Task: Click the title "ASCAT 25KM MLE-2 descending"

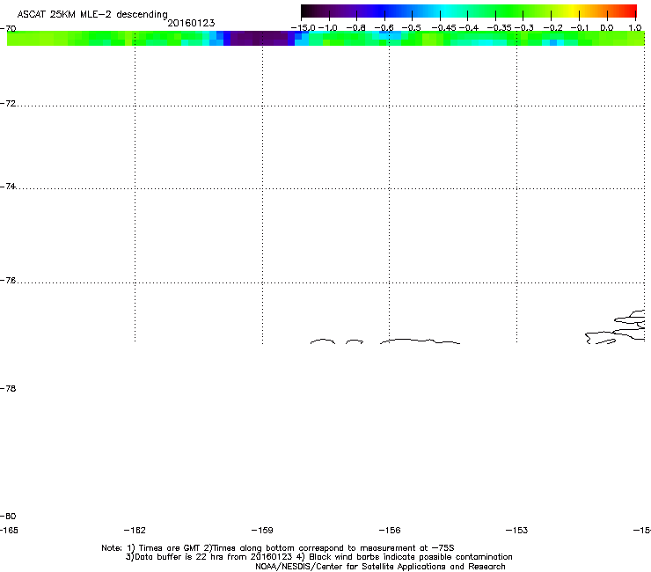Action: point(92,15)
